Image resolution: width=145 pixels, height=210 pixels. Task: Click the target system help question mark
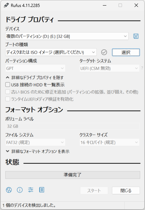point(142,68)
